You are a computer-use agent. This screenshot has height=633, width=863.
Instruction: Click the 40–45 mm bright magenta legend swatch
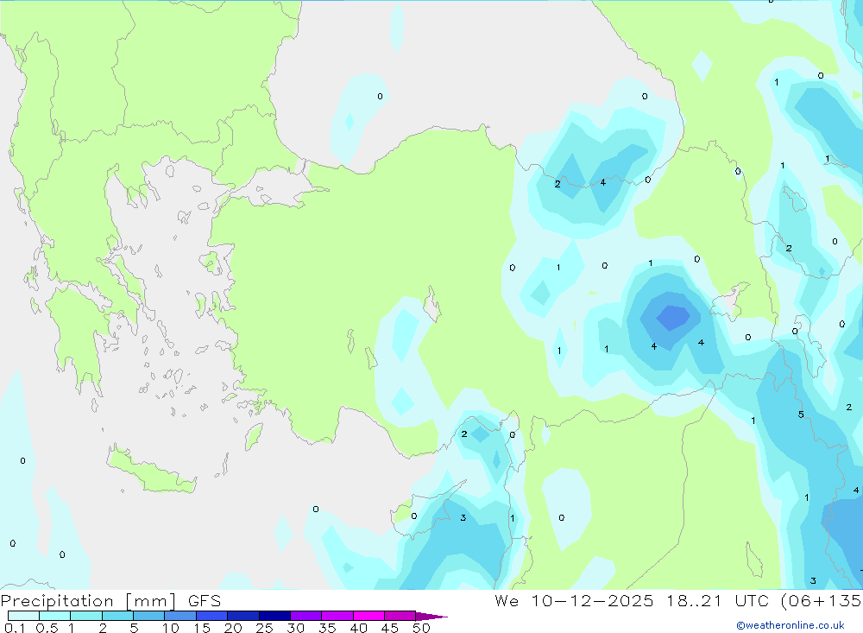369,616
